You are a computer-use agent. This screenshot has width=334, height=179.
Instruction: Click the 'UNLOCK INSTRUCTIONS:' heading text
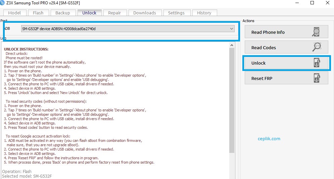[26, 49]
